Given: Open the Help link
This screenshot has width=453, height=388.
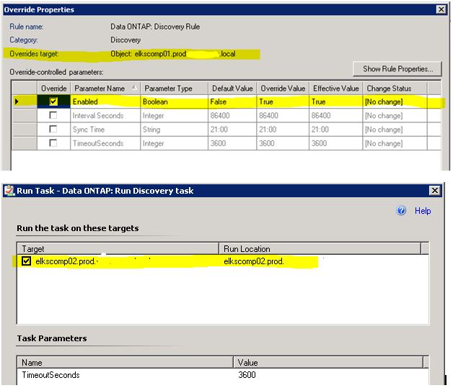Looking at the screenshot, I should (x=423, y=211).
